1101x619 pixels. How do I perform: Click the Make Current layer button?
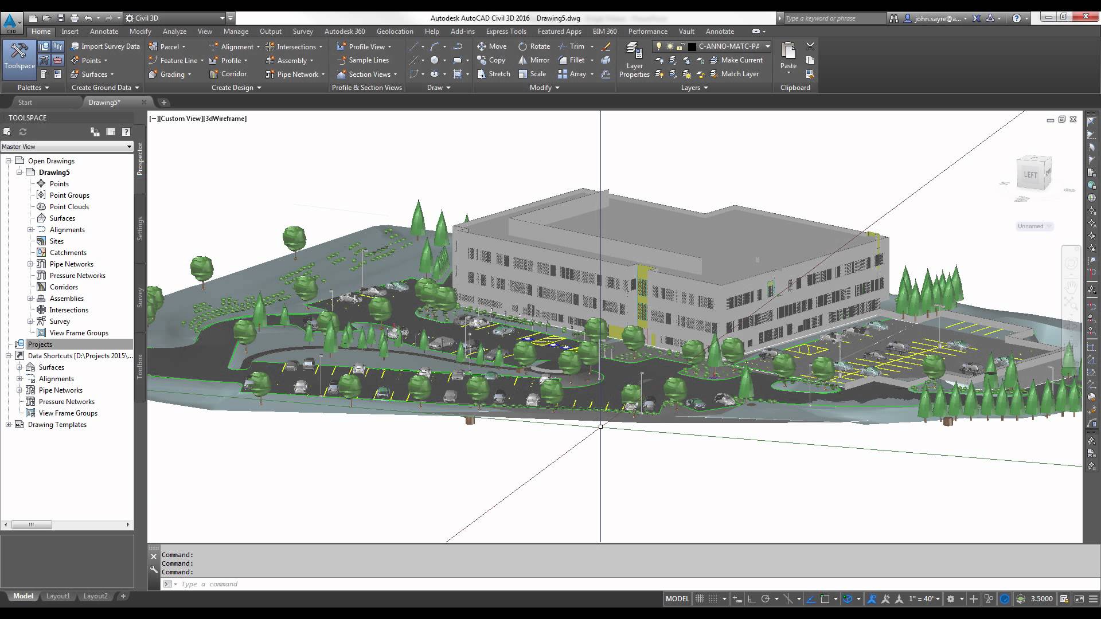pyautogui.click(x=742, y=60)
